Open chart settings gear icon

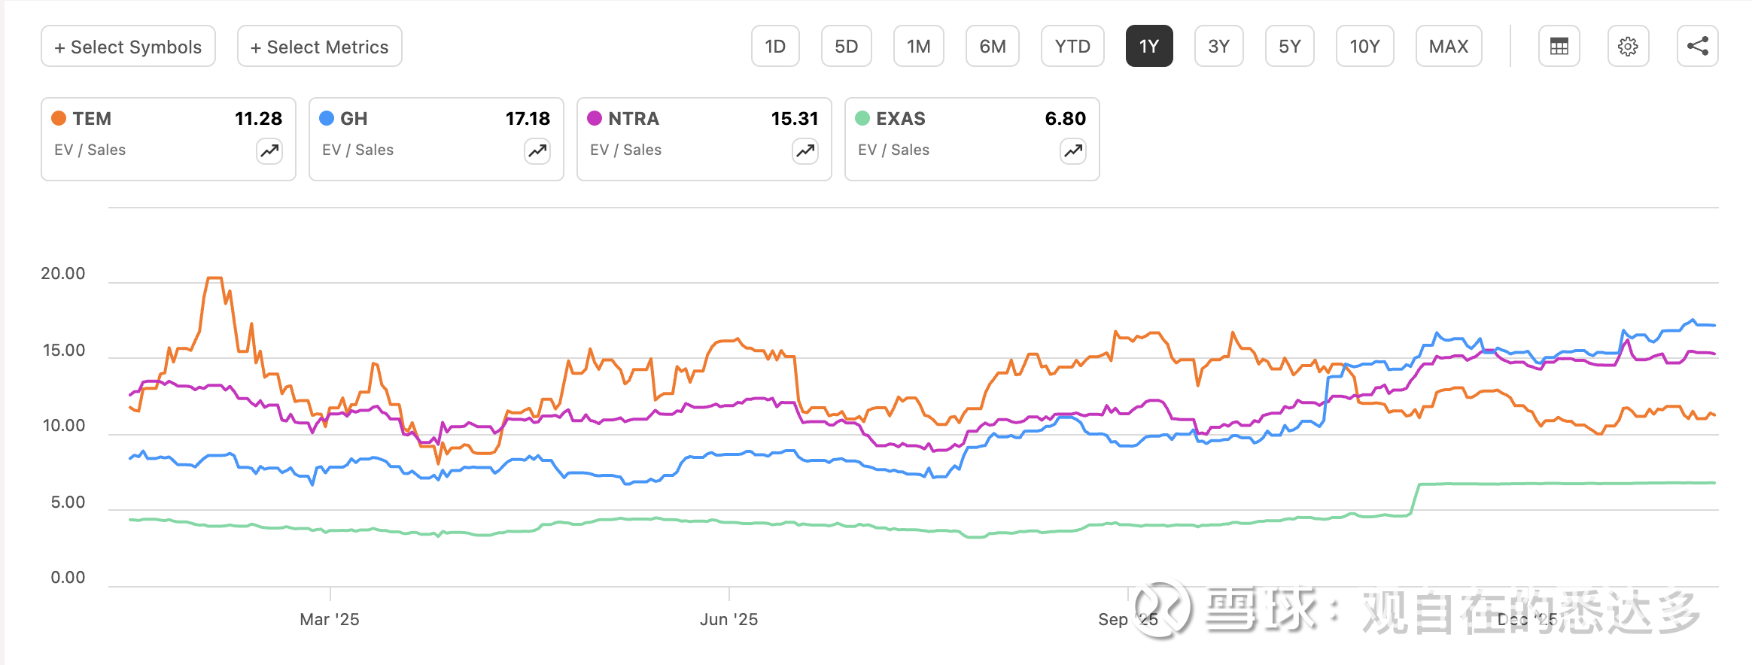(x=1628, y=47)
